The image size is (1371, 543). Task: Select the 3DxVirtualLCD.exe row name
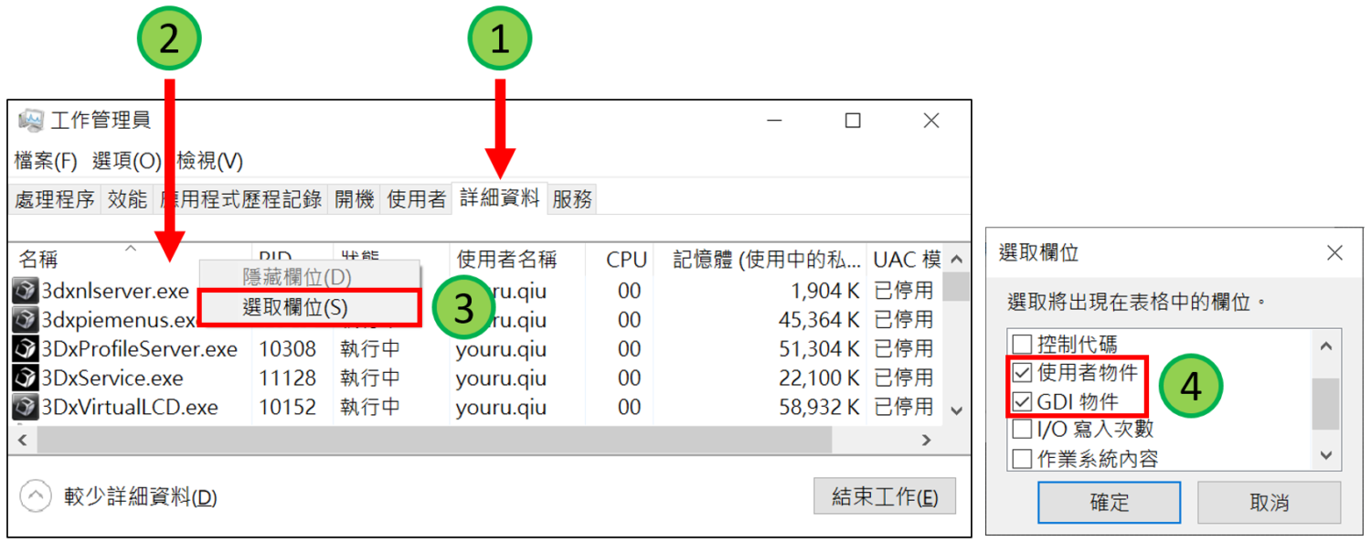pyautogui.click(x=130, y=407)
